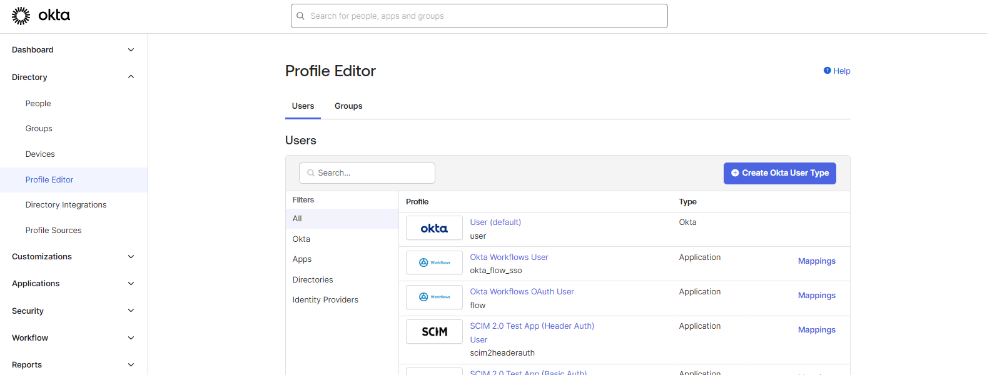Select Profile Editor in the sidebar

point(74,180)
